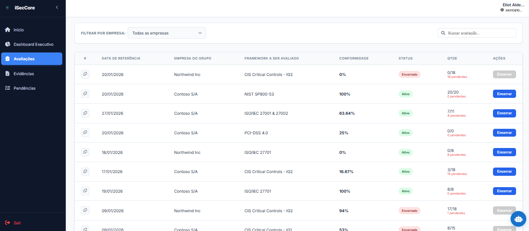Open the Todas as empresas dropdown
Image resolution: width=529 pixels, height=231 pixels.
pos(167,33)
